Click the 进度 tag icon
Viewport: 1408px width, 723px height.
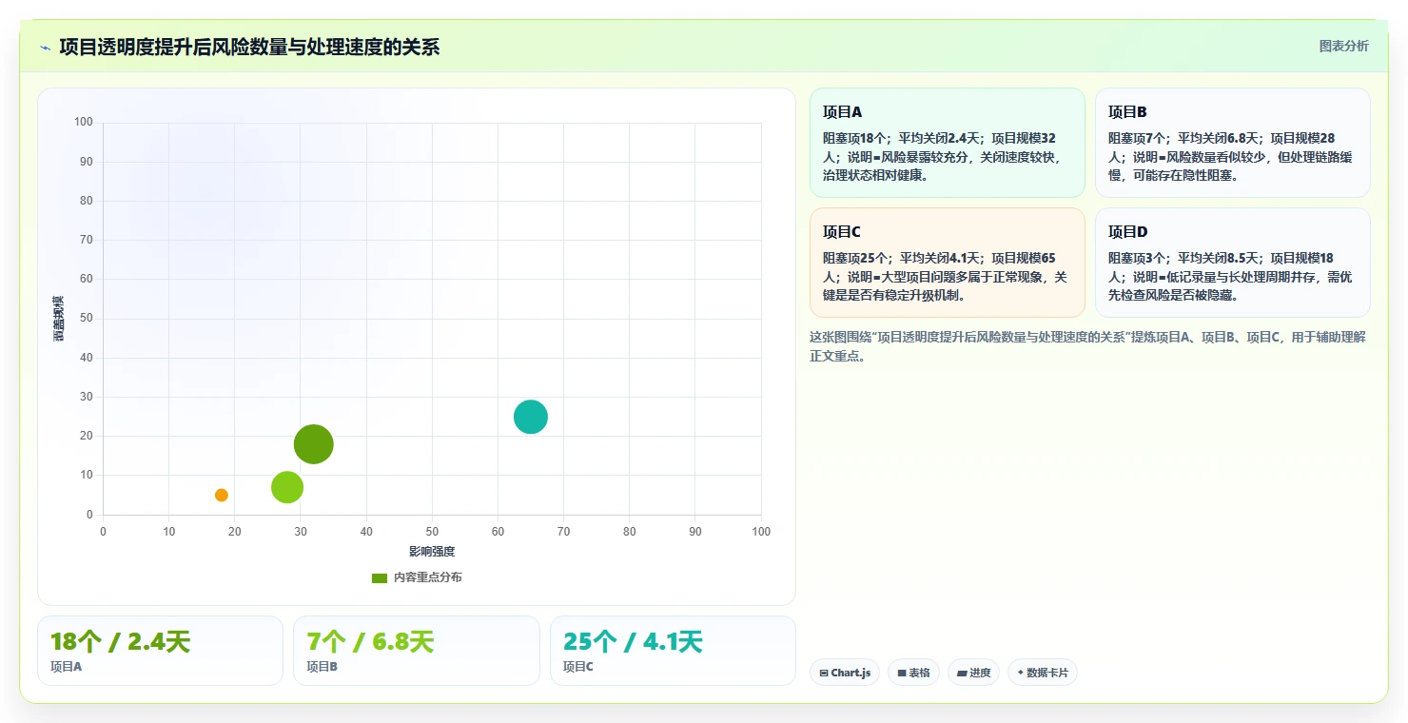(962, 673)
